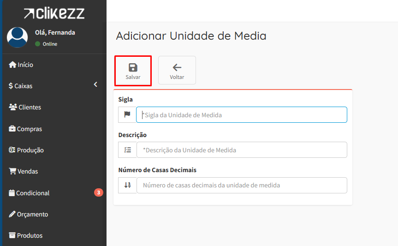Click the Salvar floppy disk icon
The height and width of the screenshot is (246, 398).
coord(133,67)
